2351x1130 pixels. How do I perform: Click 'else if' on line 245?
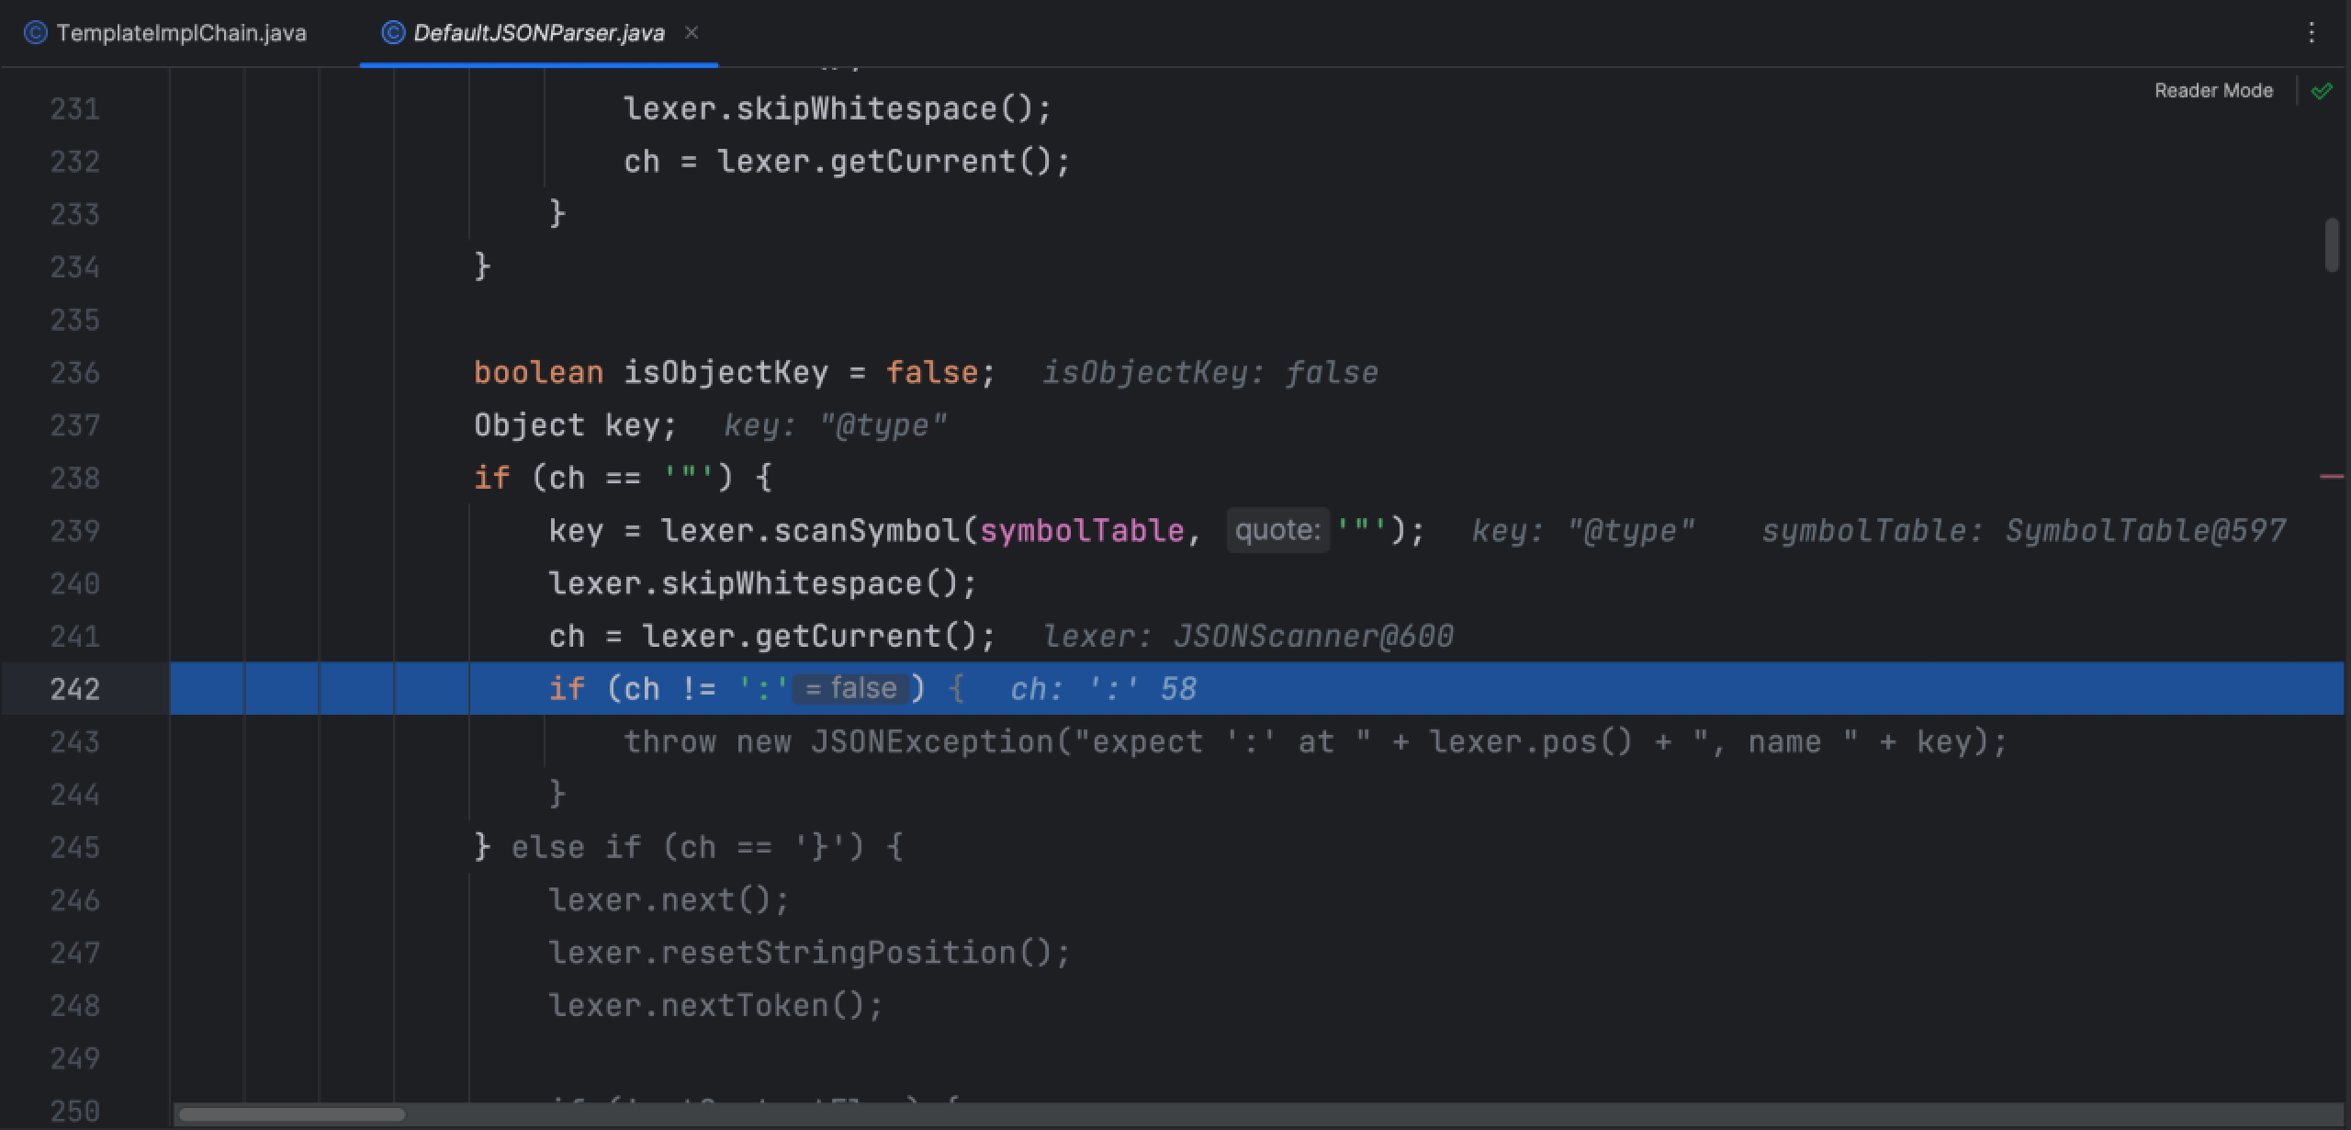575,847
